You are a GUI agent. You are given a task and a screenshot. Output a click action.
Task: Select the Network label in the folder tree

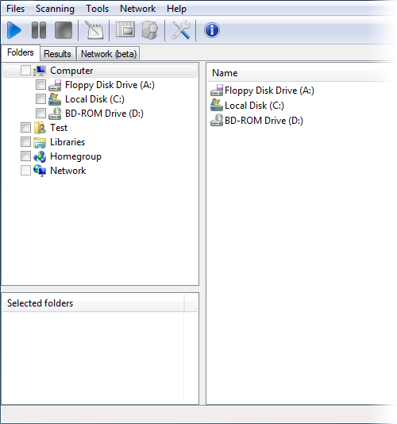(67, 171)
